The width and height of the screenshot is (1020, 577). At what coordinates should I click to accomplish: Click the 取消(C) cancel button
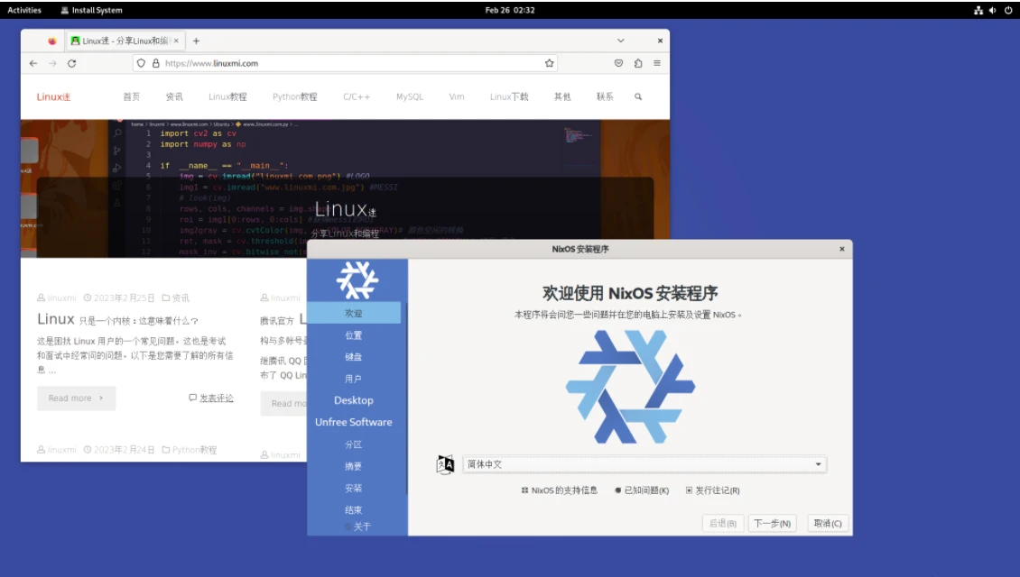tap(827, 523)
